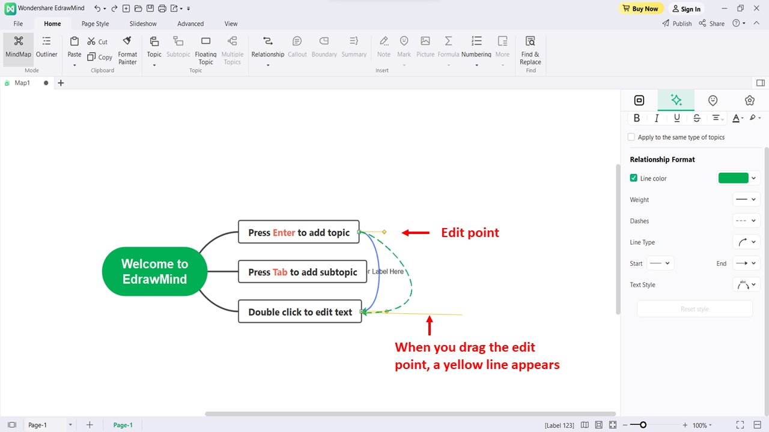
Task: Switch to the Advanced tab
Action: click(x=190, y=23)
